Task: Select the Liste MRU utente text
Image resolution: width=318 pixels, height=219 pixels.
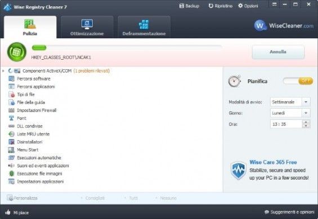Action: click(33, 134)
